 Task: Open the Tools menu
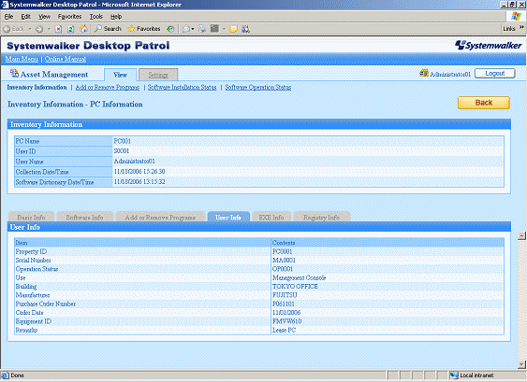pyautogui.click(x=95, y=17)
